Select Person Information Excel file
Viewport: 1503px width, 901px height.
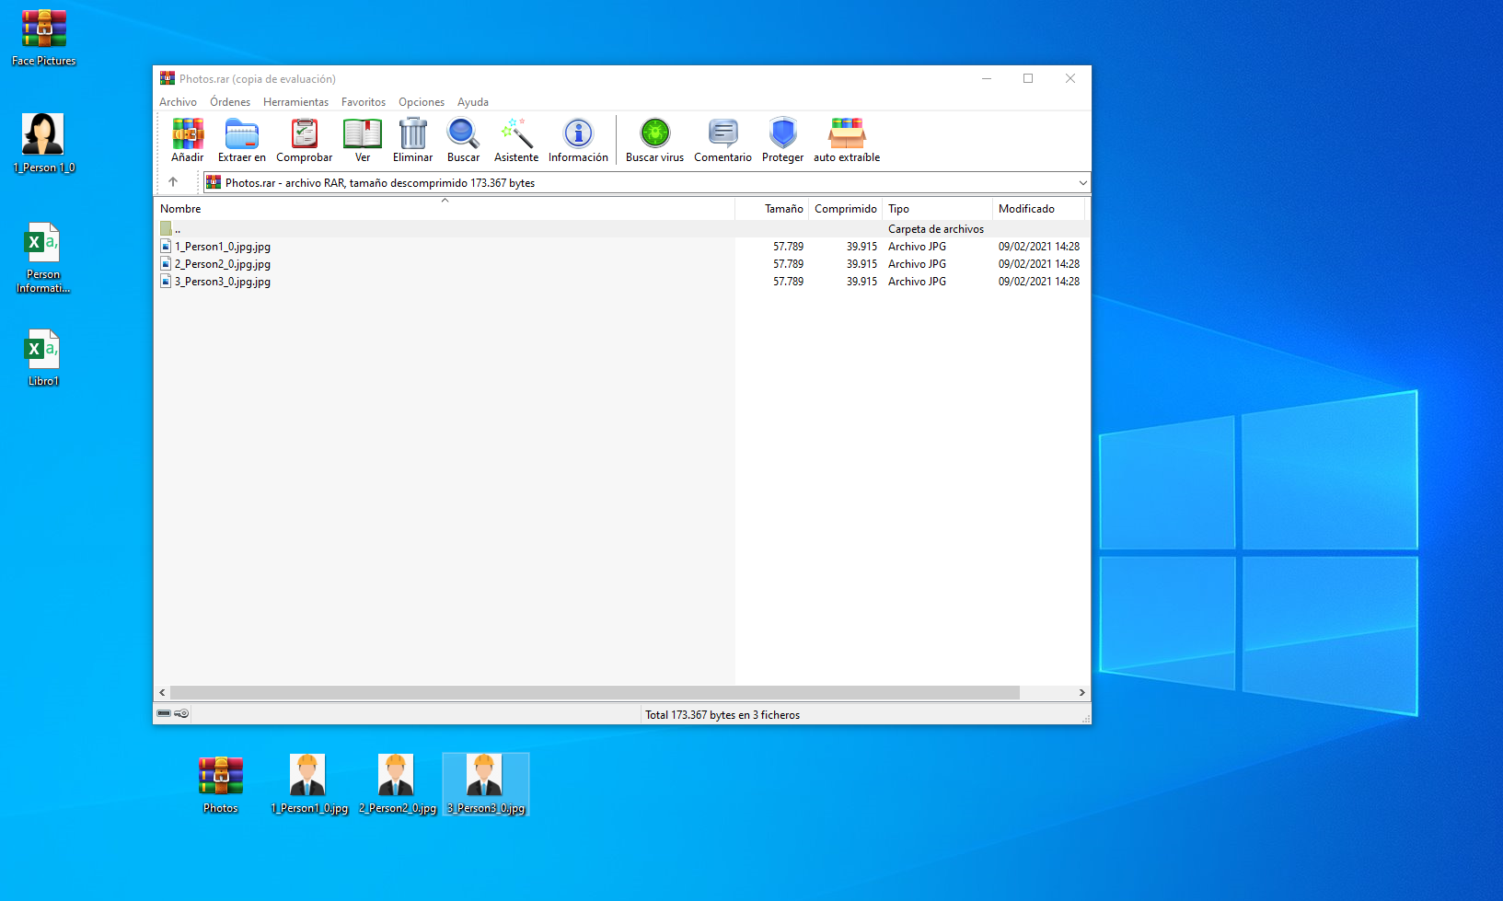pyautogui.click(x=43, y=259)
